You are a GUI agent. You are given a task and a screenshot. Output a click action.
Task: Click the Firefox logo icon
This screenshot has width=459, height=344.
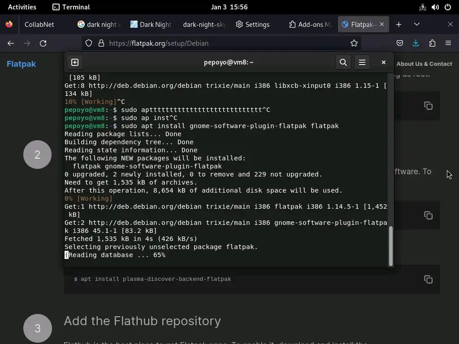9,24
